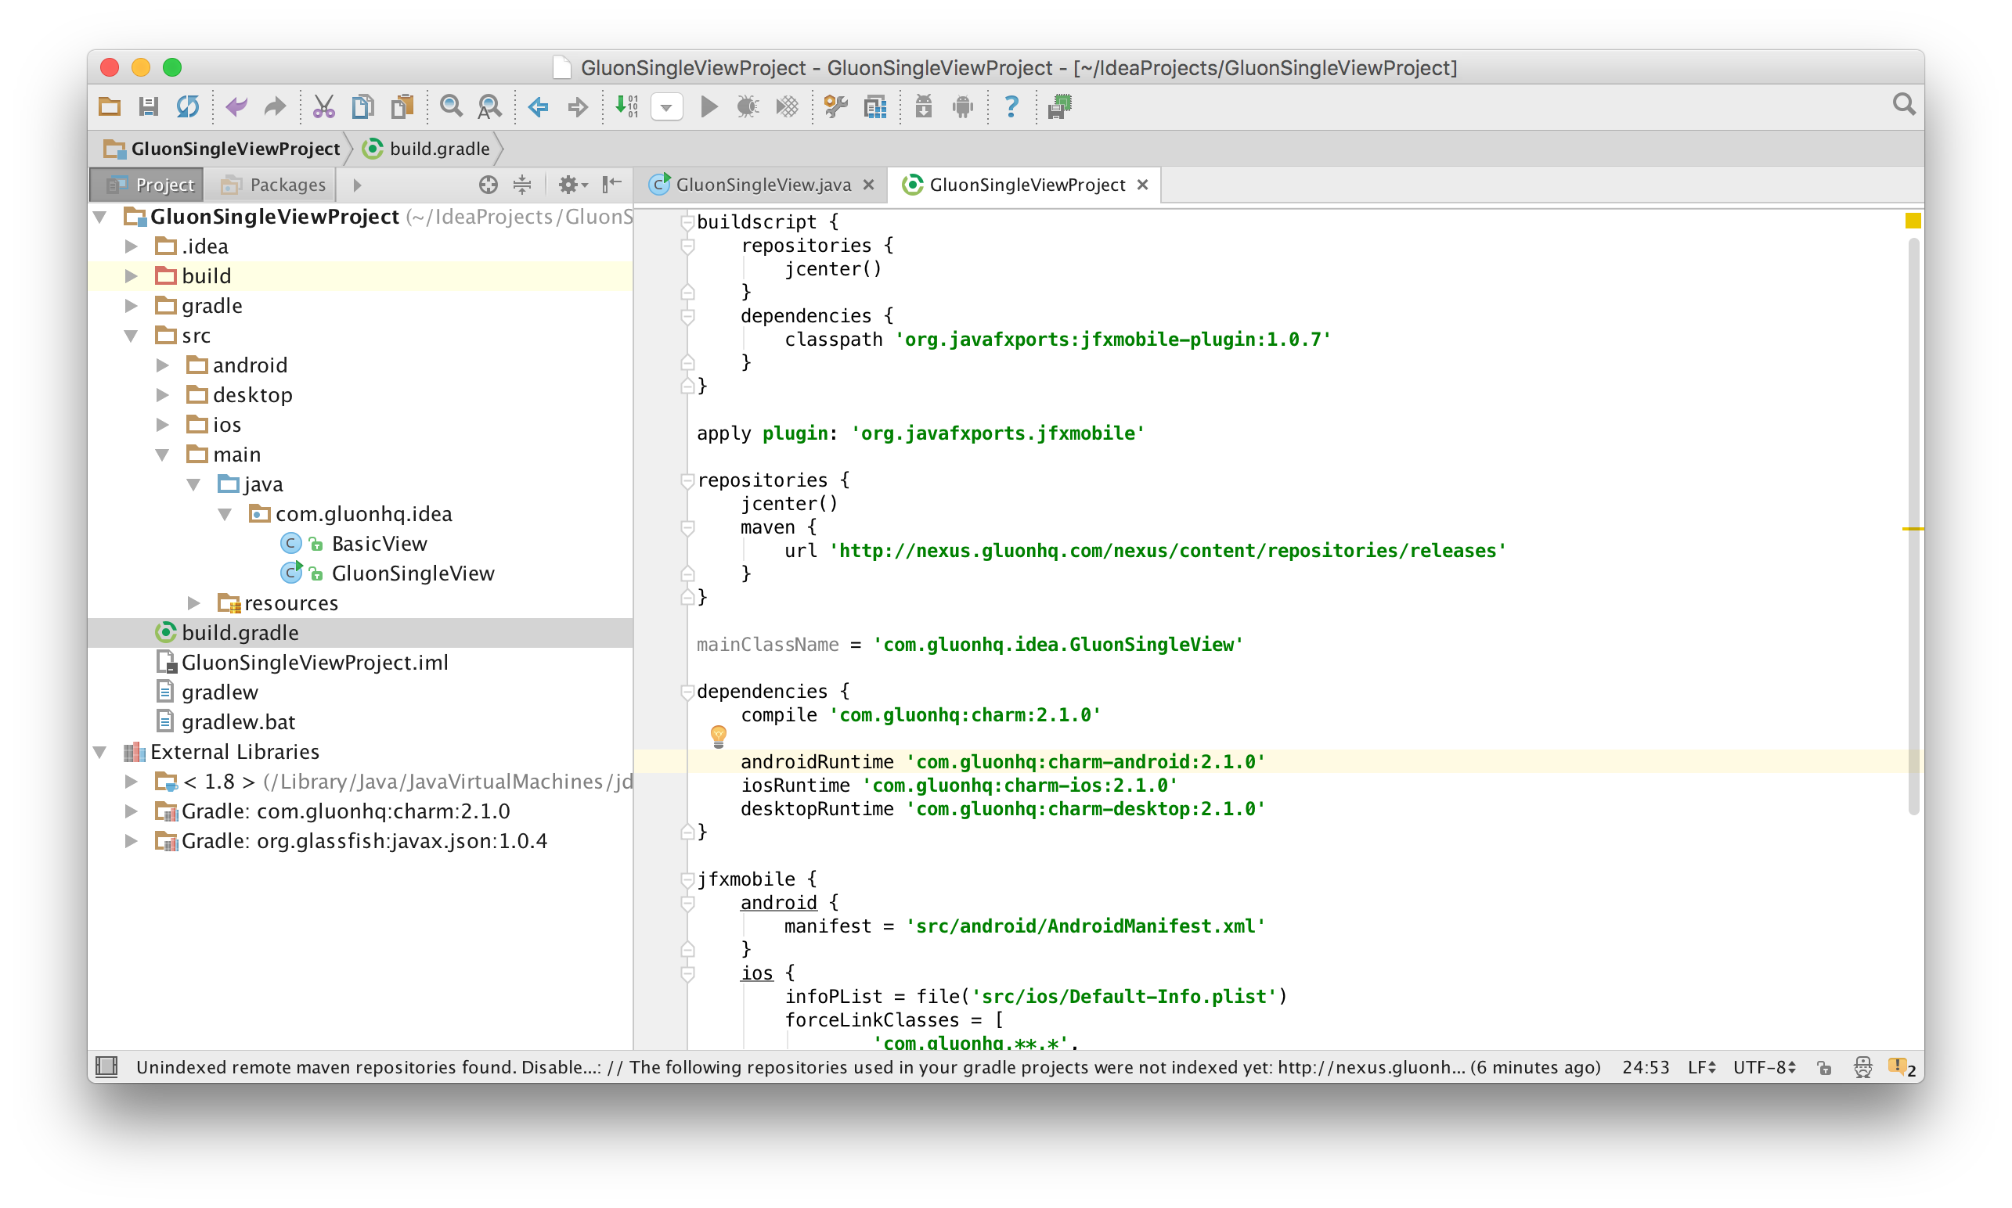Click the Save All floppy disk icon
2012x1208 pixels.
(x=148, y=106)
